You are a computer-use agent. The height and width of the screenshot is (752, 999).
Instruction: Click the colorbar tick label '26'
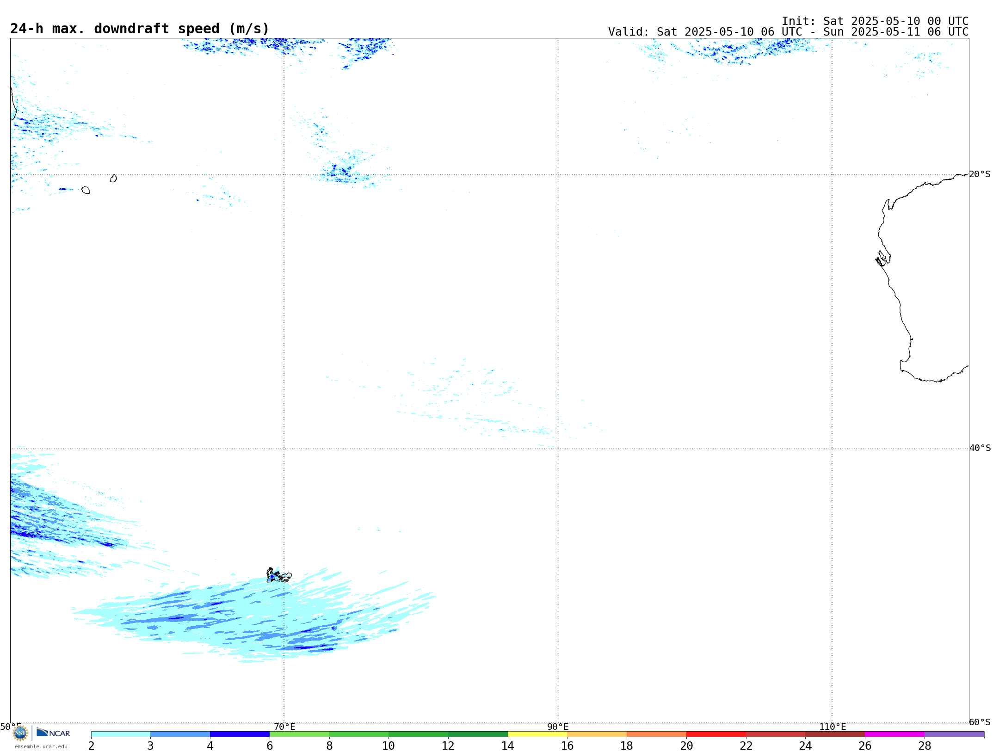pyautogui.click(x=865, y=746)
